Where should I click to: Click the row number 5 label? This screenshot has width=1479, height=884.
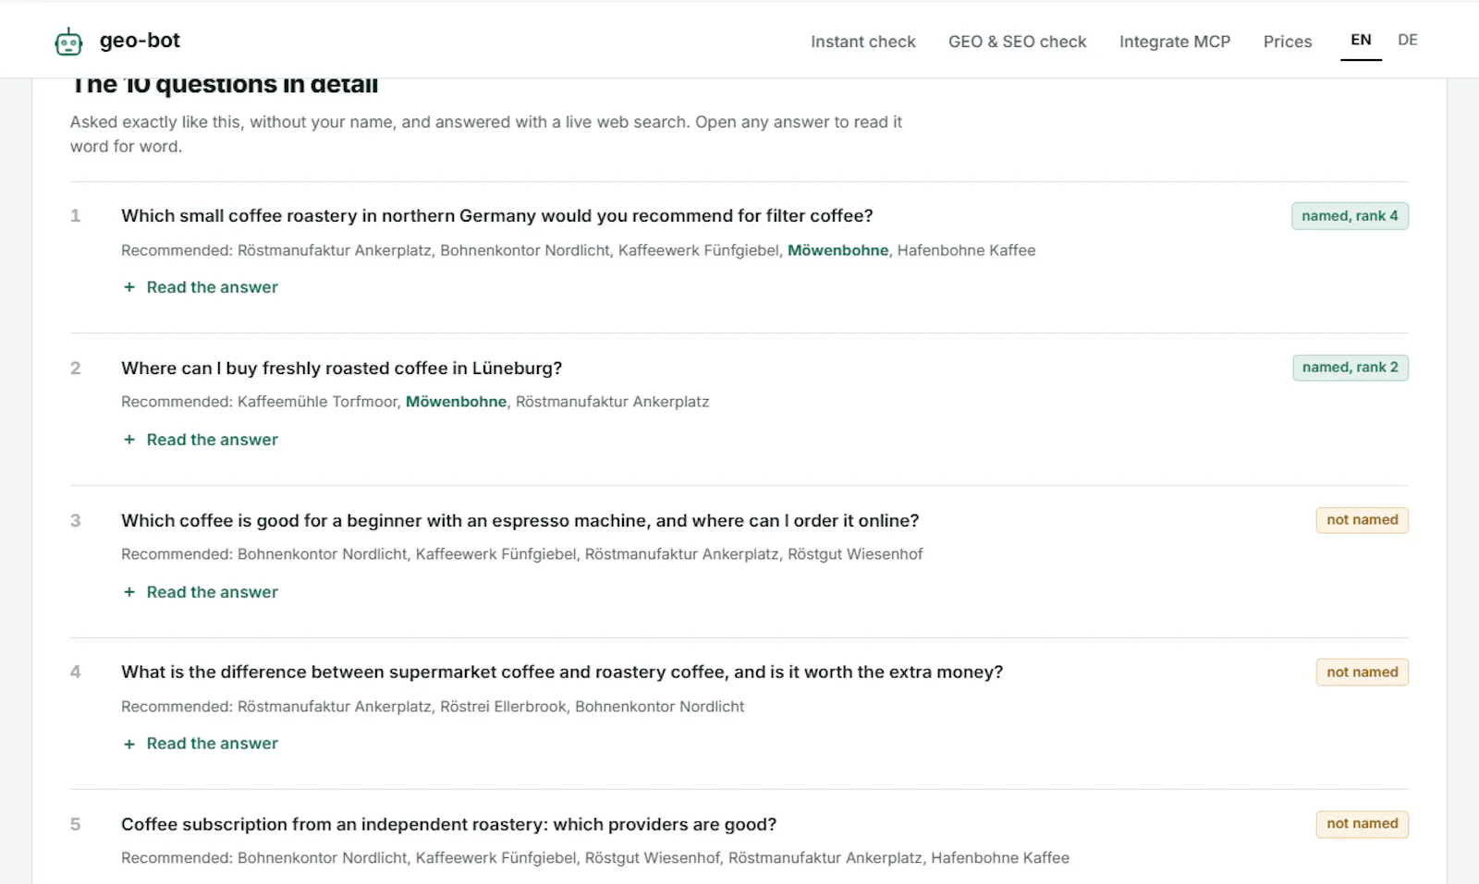[x=76, y=825]
